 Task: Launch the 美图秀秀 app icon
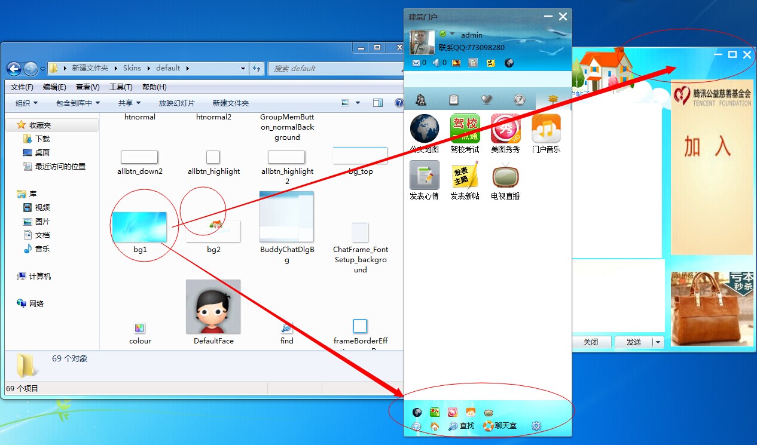[505, 129]
